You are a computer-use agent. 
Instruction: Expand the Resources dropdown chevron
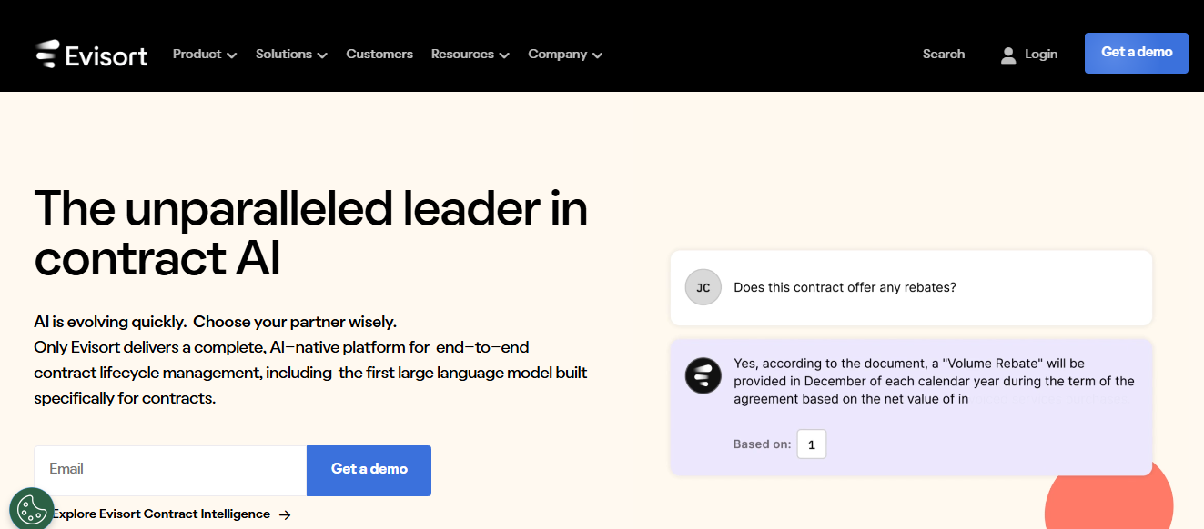pos(504,55)
